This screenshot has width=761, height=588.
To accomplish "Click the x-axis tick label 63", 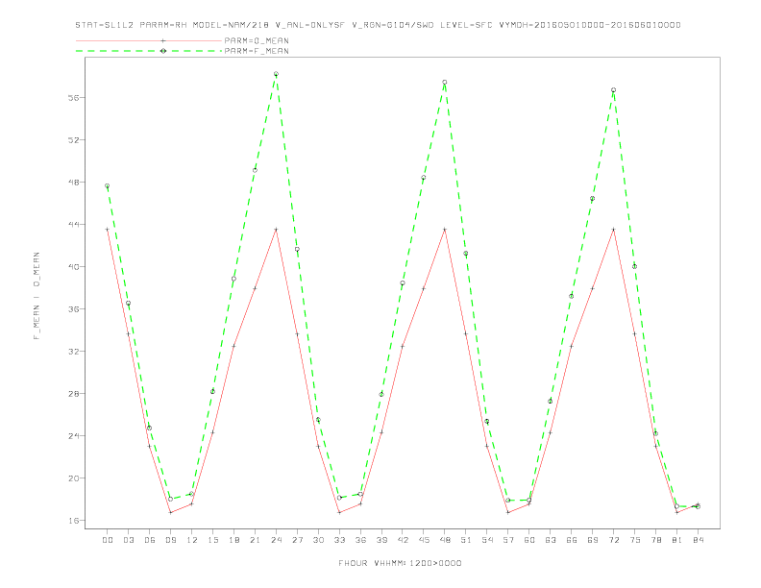I will [x=551, y=540].
